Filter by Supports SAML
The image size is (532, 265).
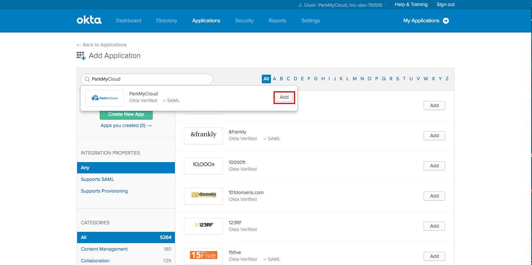pyautogui.click(x=97, y=179)
